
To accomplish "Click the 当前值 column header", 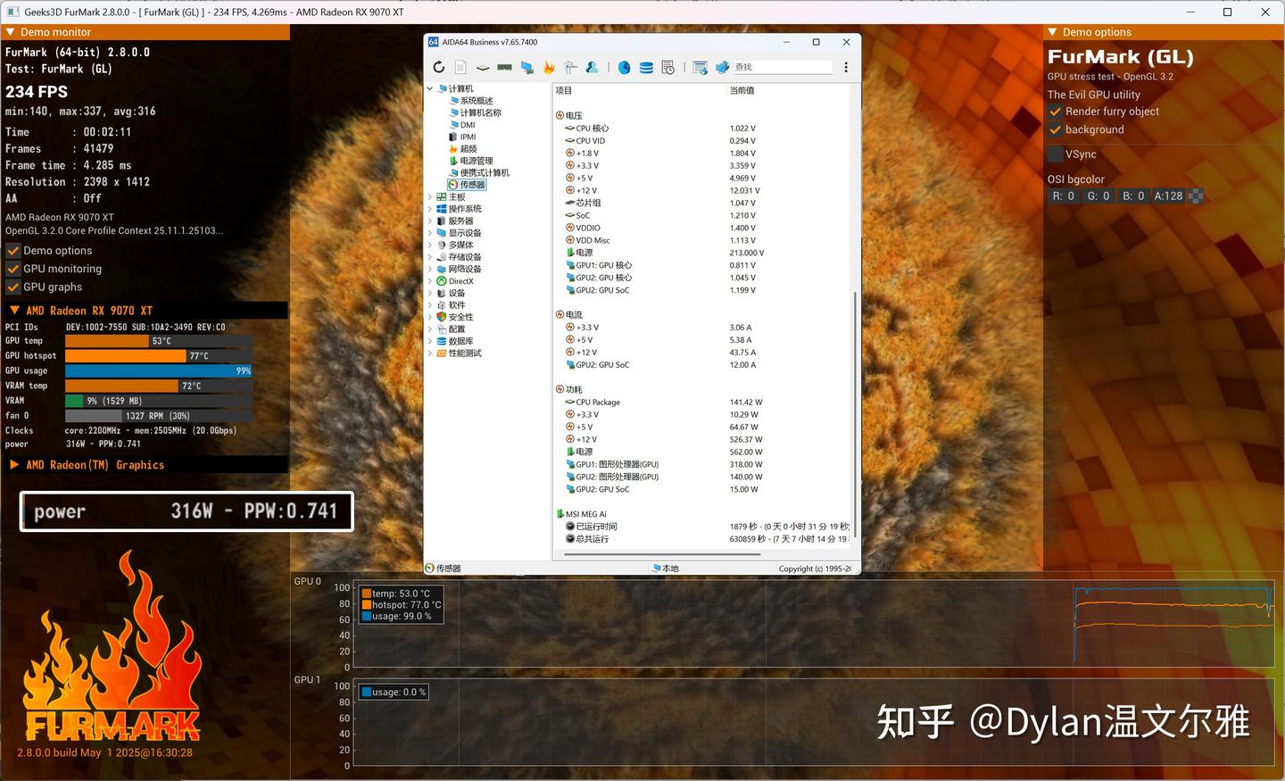I will [742, 90].
